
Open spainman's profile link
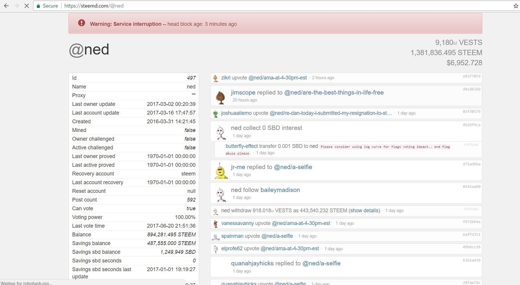232,236
